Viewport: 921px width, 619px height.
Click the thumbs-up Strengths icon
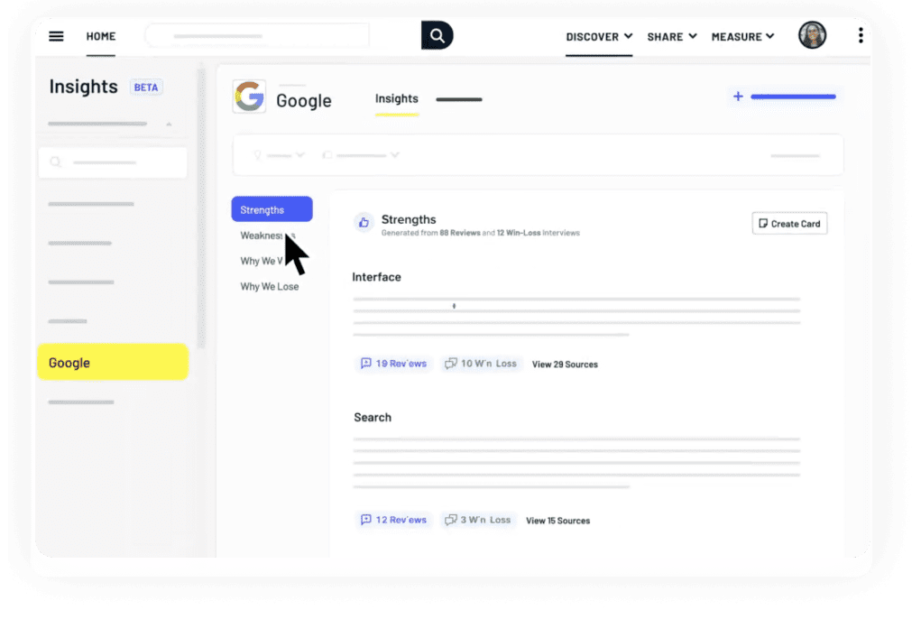[364, 223]
